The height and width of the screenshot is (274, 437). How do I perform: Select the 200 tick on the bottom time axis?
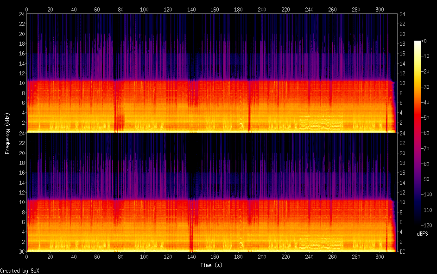[262, 256]
